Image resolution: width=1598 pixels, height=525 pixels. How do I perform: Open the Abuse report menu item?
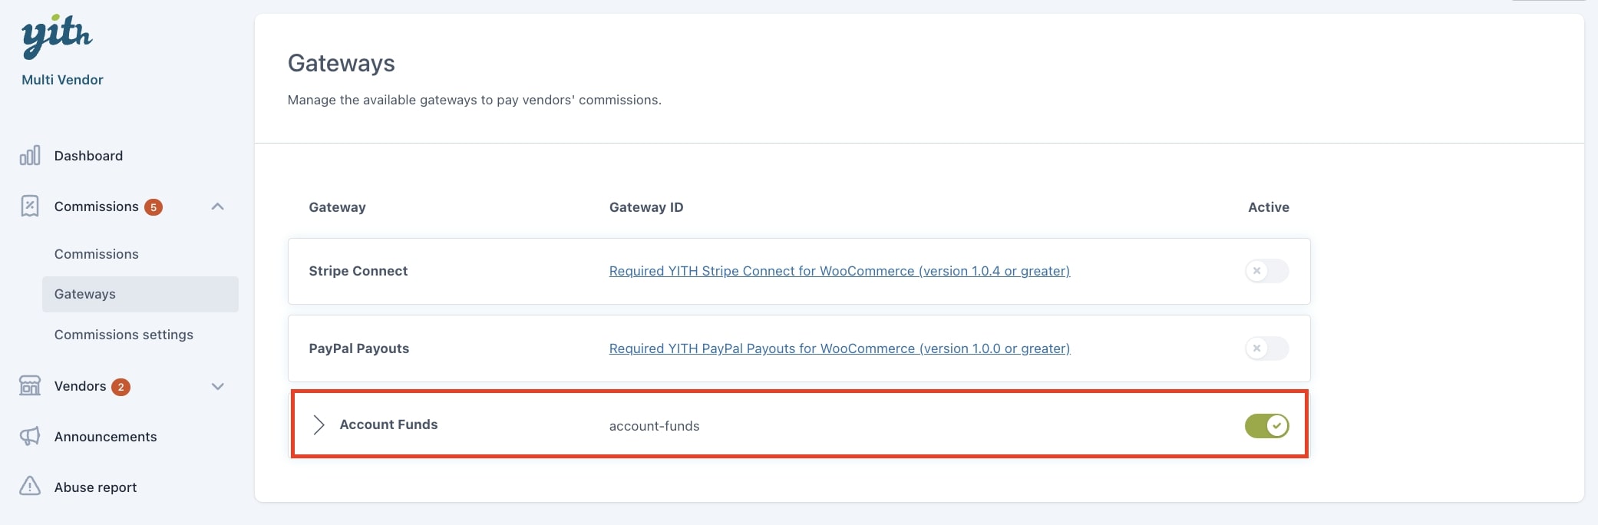pyautogui.click(x=95, y=487)
